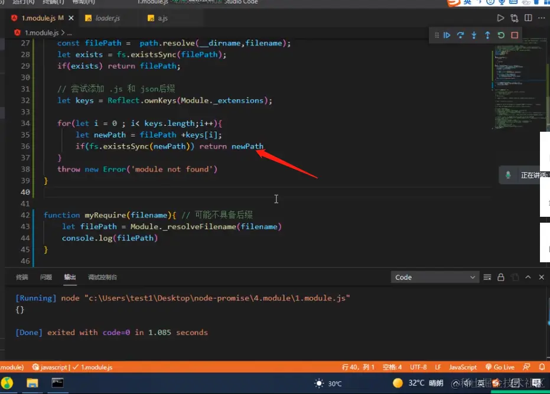Expand the breadcrumb ellipsis after 1.module.js

pyautogui.click(x=70, y=33)
